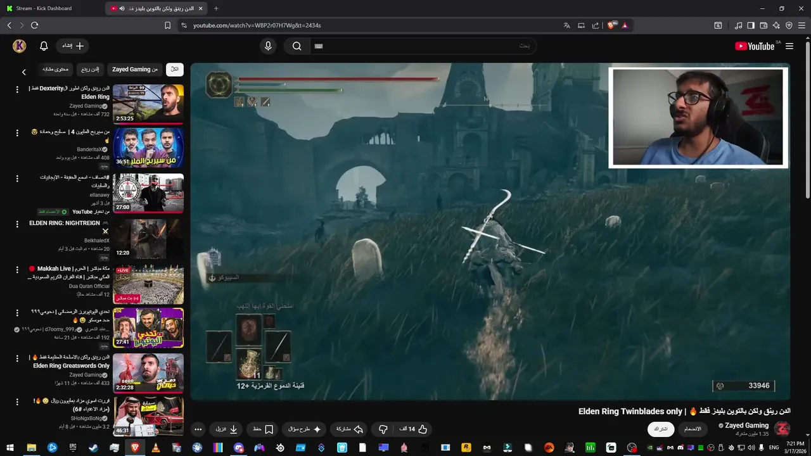Open options for ELDEN RING: NIGHTREIGN video
Image resolution: width=811 pixels, height=456 pixels.
17,224
